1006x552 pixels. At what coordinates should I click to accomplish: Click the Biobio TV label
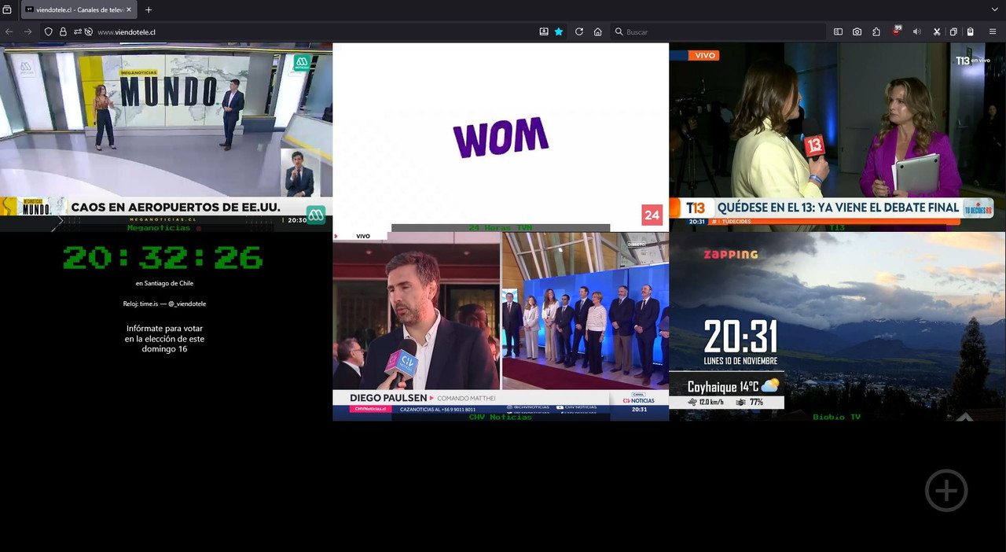tap(836, 417)
